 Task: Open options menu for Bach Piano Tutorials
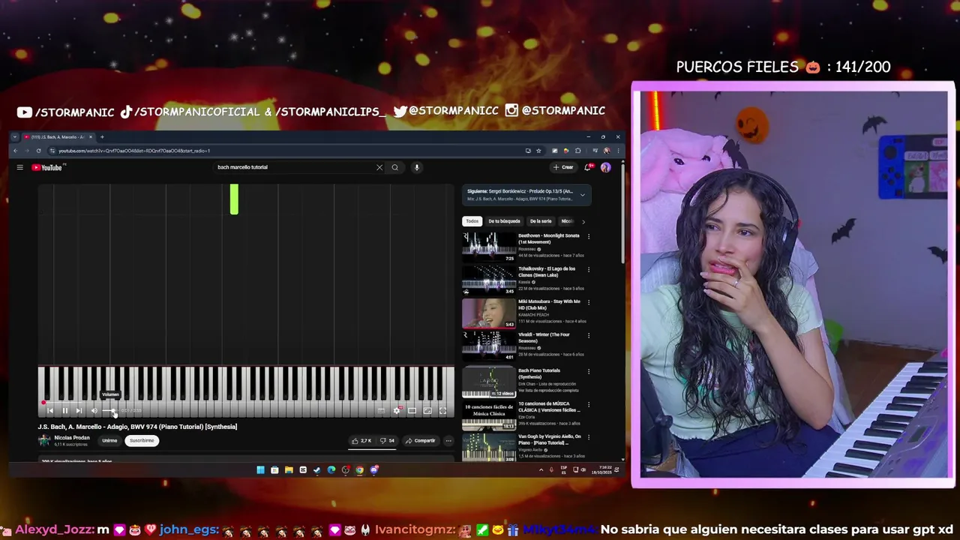pyautogui.click(x=588, y=371)
